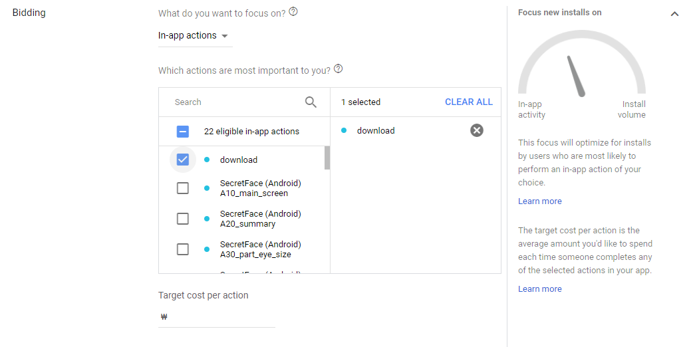Open the In-app actions dropdown
The height and width of the screenshot is (347, 695).
pyautogui.click(x=194, y=36)
